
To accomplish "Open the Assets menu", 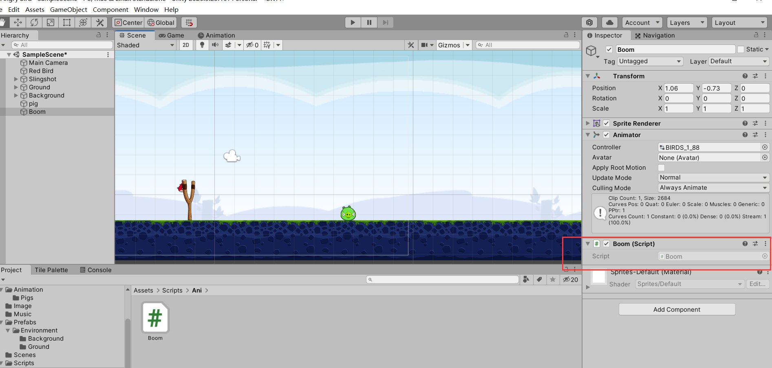I will [x=35, y=9].
